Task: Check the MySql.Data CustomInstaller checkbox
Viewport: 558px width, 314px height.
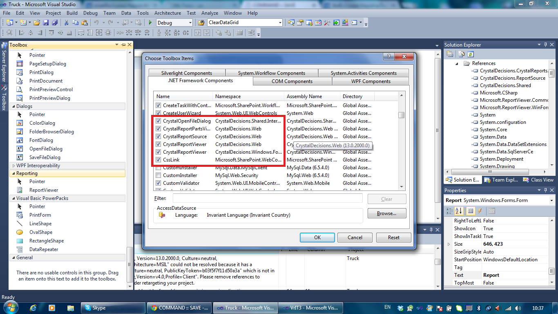Action: tap(158, 168)
